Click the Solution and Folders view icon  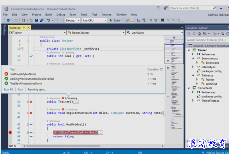pos(204,34)
